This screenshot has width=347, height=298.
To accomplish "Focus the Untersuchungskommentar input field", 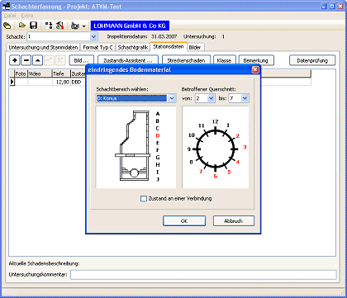I will 203,275.
